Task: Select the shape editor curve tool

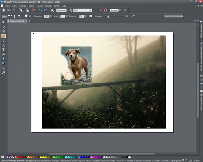Action: tap(4, 41)
